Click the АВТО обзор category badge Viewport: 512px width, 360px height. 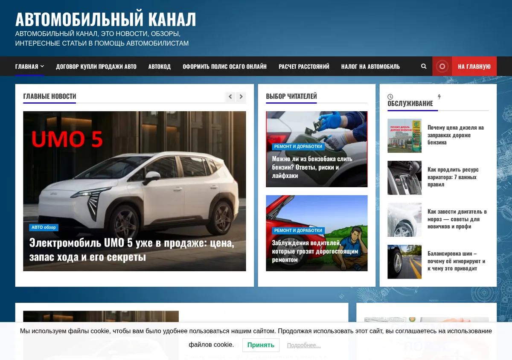coord(44,227)
